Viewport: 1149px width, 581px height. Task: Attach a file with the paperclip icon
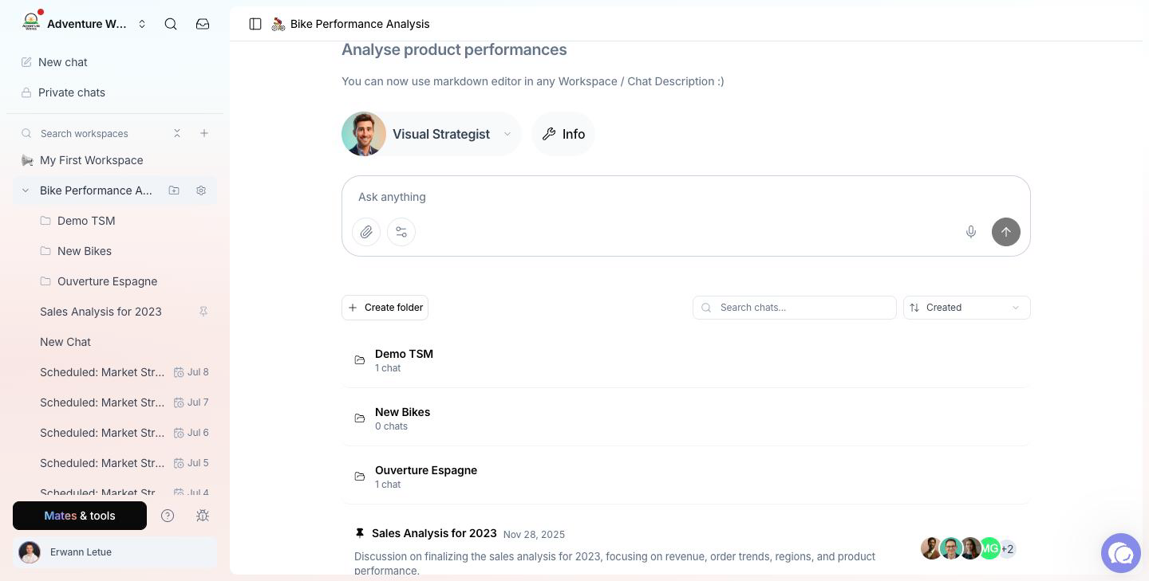click(366, 232)
